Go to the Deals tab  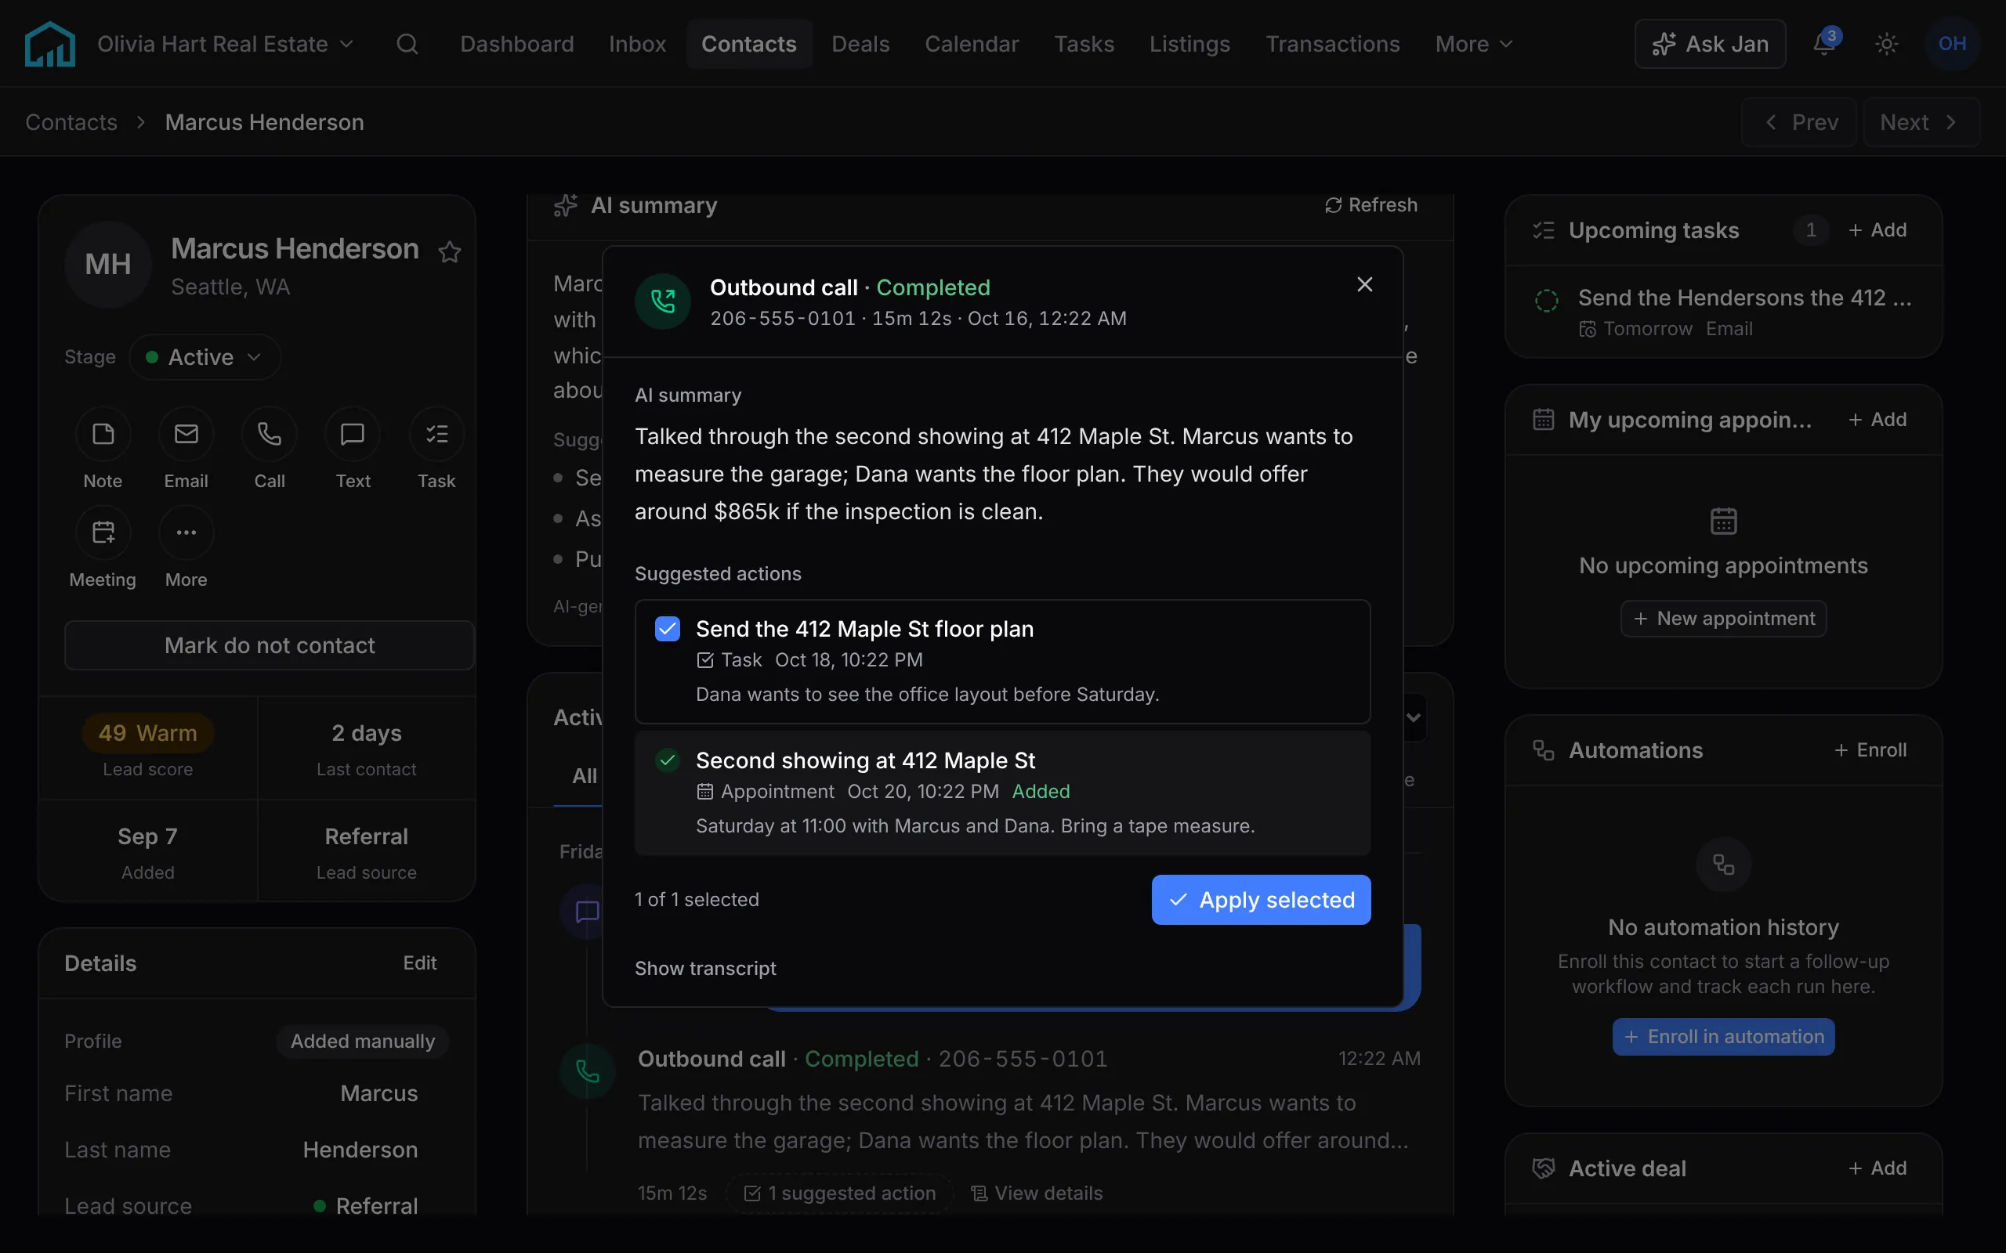tap(860, 44)
